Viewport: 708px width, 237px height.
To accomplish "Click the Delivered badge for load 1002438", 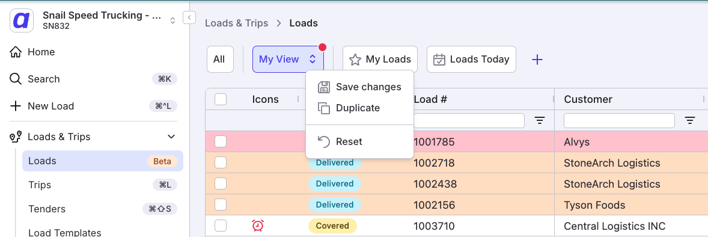I will tap(335, 183).
